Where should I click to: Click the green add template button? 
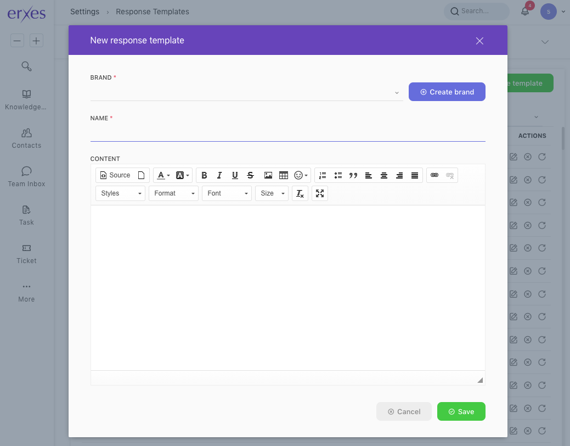[531, 83]
